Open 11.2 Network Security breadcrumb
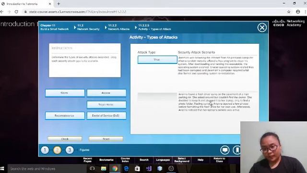 point(88,27)
